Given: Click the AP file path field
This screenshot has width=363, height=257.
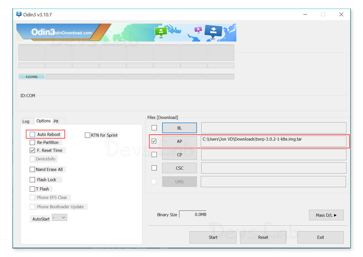Looking at the screenshot, I should [x=273, y=141].
